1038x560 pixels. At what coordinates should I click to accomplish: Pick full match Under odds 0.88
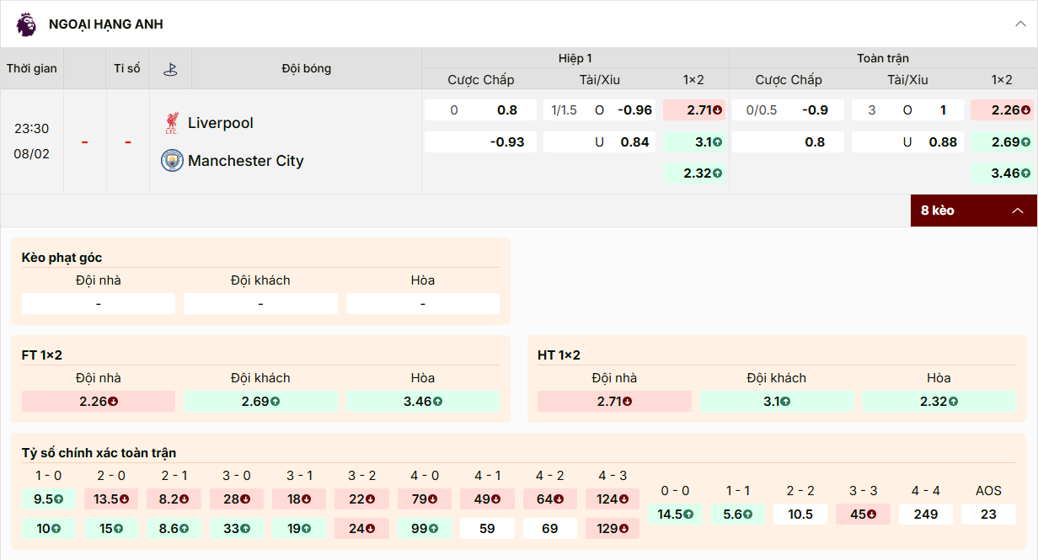pos(907,142)
